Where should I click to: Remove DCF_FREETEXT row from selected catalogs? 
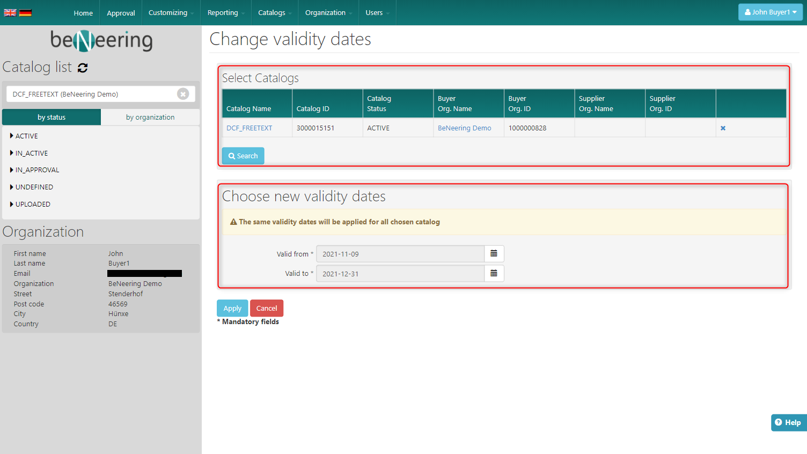[x=723, y=128]
